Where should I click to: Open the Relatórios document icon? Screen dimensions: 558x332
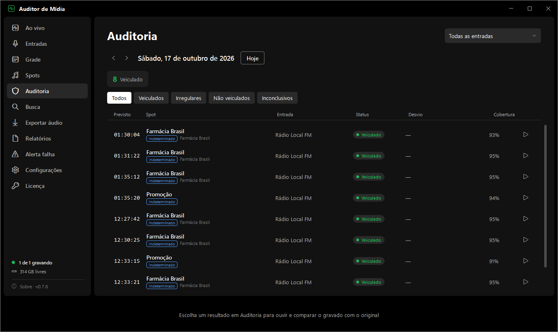(x=15, y=138)
